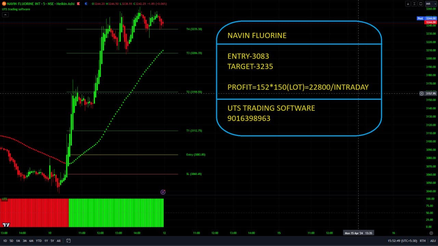Switch to the 5Y time range
The width and height of the screenshot is (438, 246).
[x=52, y=241]
